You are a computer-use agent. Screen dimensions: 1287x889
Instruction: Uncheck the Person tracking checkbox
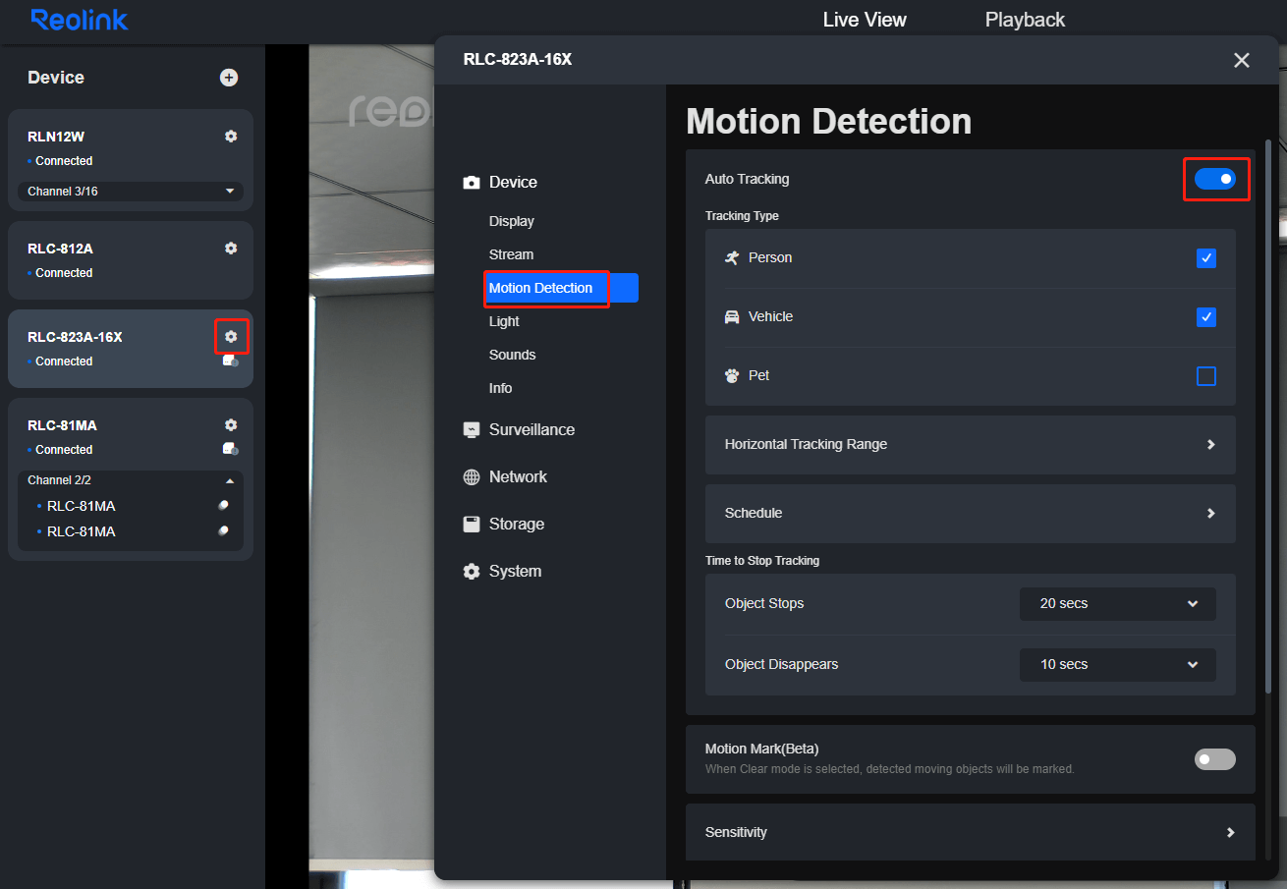tap(1206, 258)
